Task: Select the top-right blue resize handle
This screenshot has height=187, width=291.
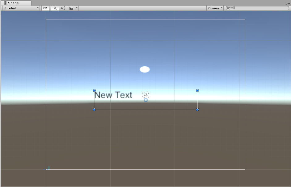Action: pyautogui.click(x=197, y=90)
